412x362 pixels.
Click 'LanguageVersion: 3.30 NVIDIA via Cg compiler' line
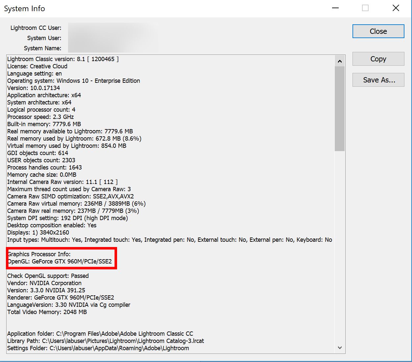point(69,305)
